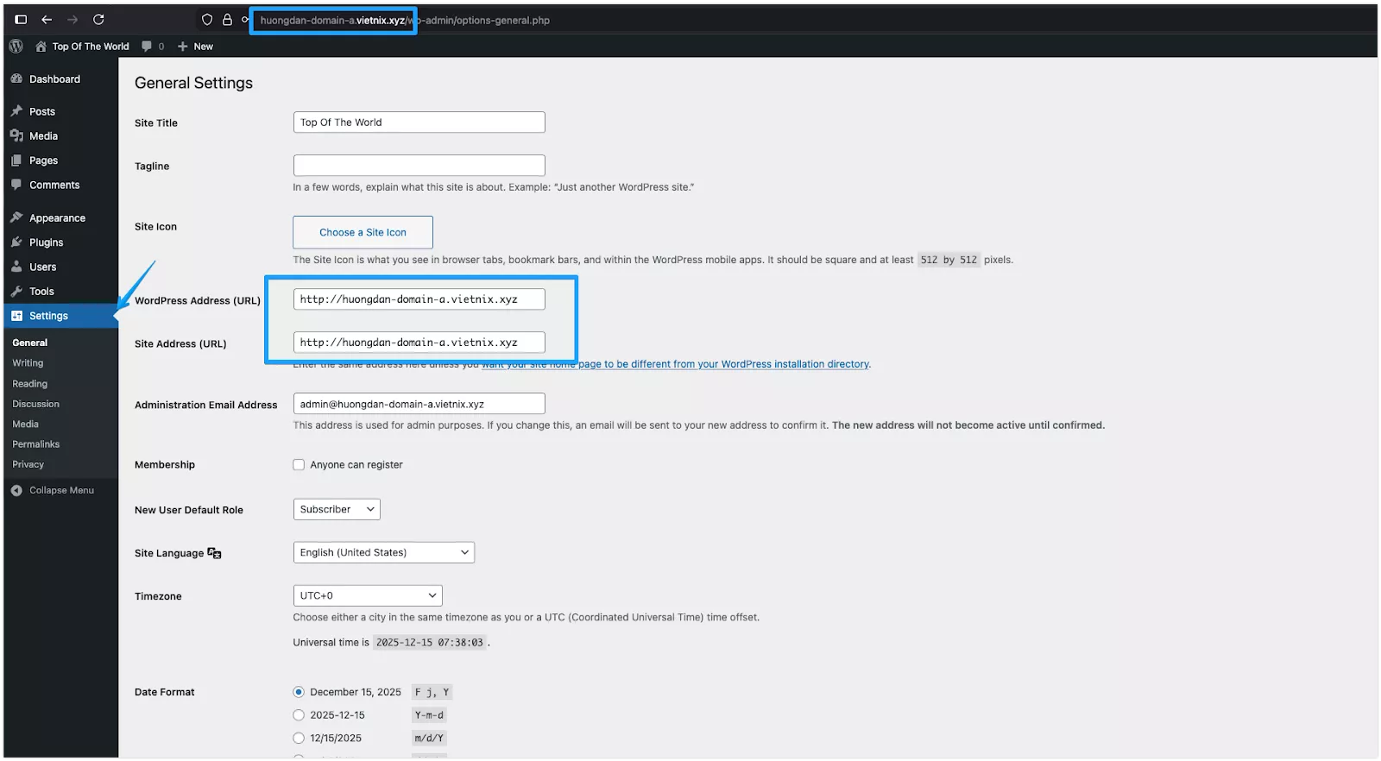This screenshot has width=1381, height=761.
Task: Open the comments bubble icon in admin bar
Action: (x=148, y=47)
